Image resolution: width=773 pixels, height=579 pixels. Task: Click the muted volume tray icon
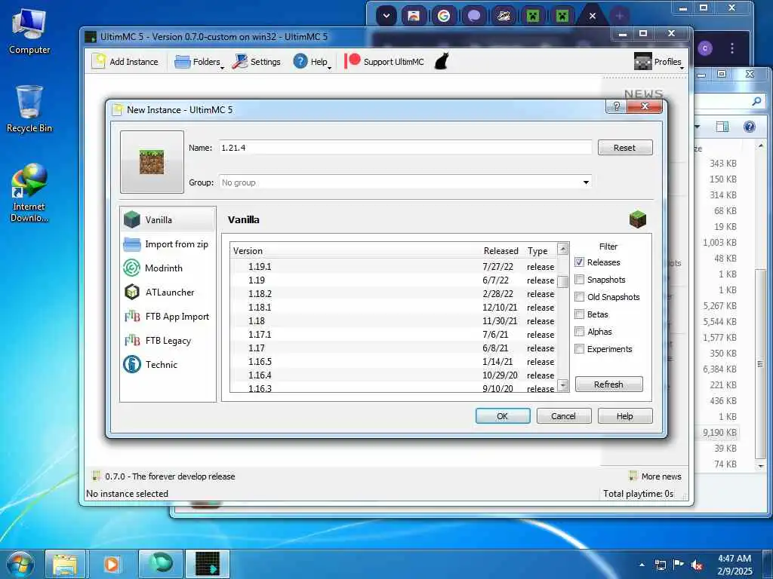(697, 565)
